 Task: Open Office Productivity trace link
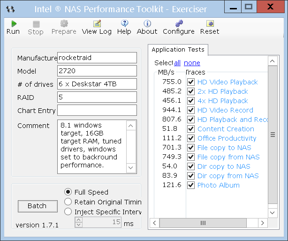pyautogui.click(x=227, y=138)
